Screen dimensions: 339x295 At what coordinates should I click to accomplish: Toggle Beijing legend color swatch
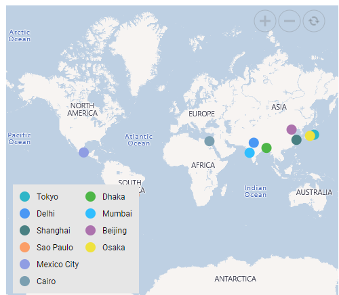pyautogui.click(x=90, y=230)
